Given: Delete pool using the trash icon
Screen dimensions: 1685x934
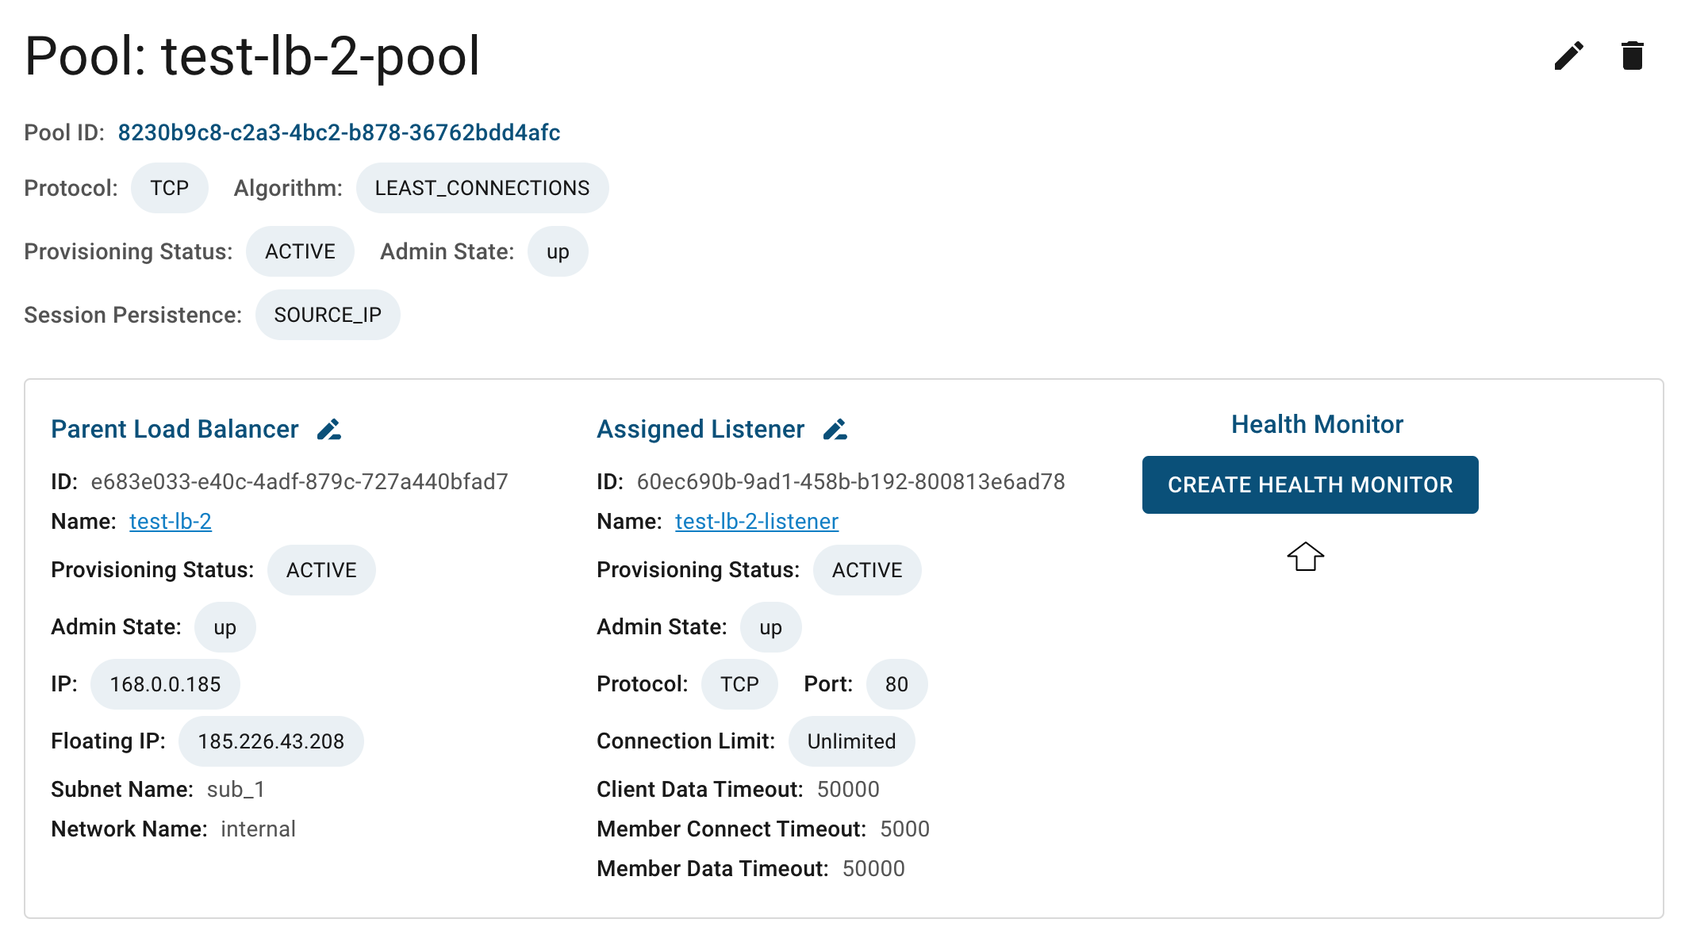Looking at the screenshot, I should 1632,56.
